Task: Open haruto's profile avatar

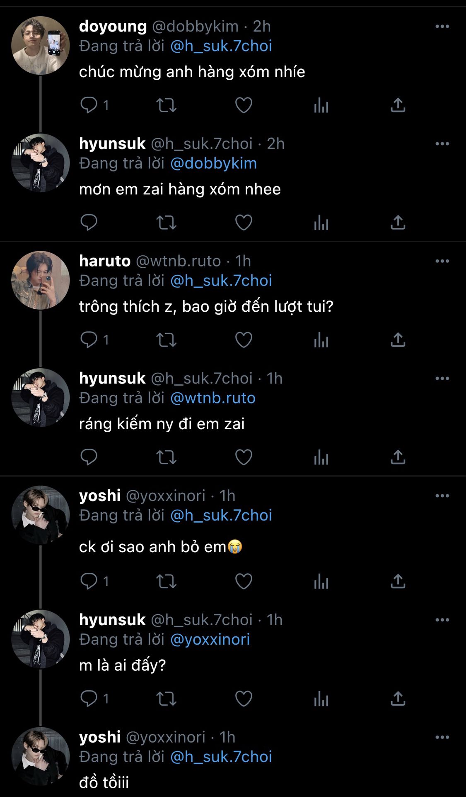Action: 40,280
